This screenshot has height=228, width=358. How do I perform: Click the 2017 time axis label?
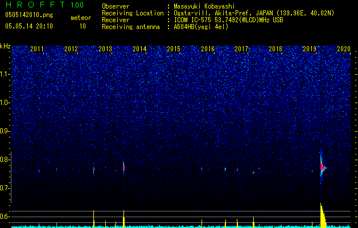pos(241,49)
